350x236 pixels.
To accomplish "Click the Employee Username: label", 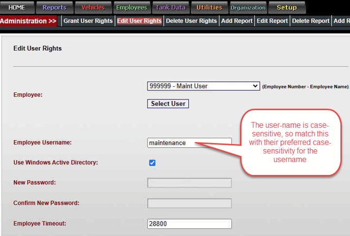I will [x=42, y=143].
